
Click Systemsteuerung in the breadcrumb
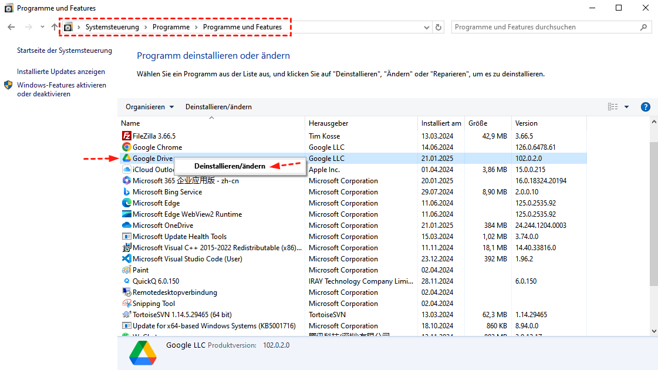coord(112,27)
